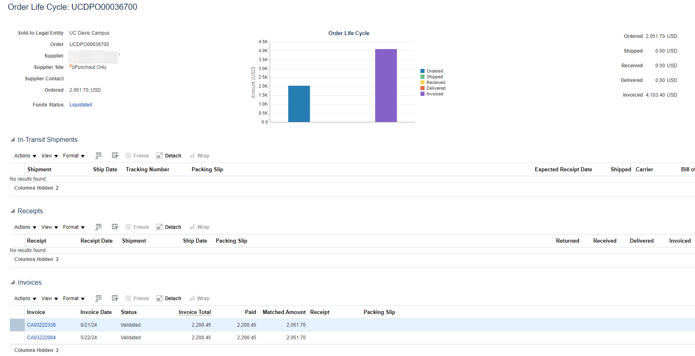Click the export-to-Excel icon in In-Transit Shipments toolbar

point(98,156)
